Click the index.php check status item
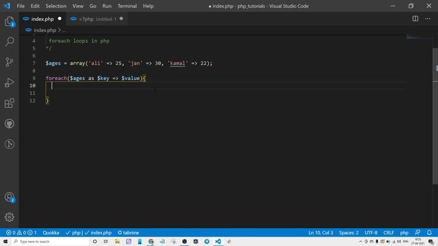This screenshot has width=438, height=246. point(98,232)
